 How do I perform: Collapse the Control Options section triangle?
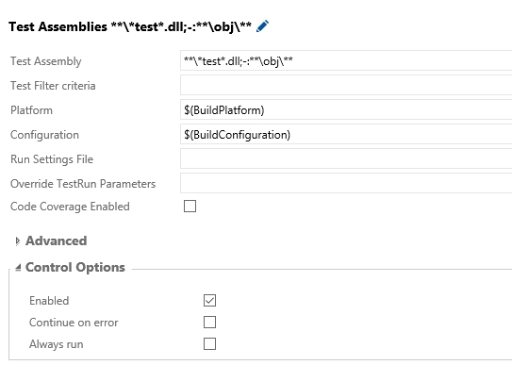click(18, 268)
